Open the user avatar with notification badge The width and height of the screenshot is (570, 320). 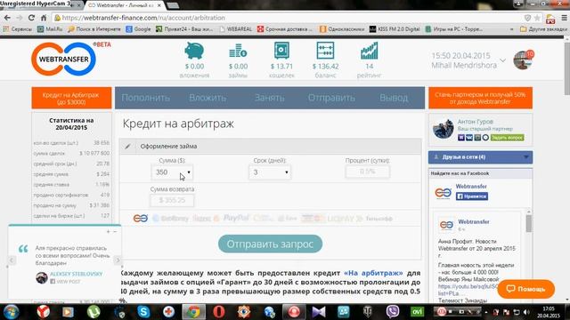pyautogui.click(x=524, y=60)
